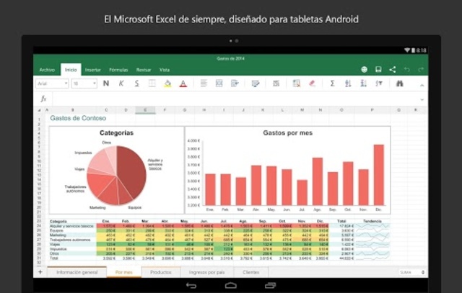The width and height of the screenshot is (462, 293).
Task: Click the Total row label cell
Action: click(54, 258)
